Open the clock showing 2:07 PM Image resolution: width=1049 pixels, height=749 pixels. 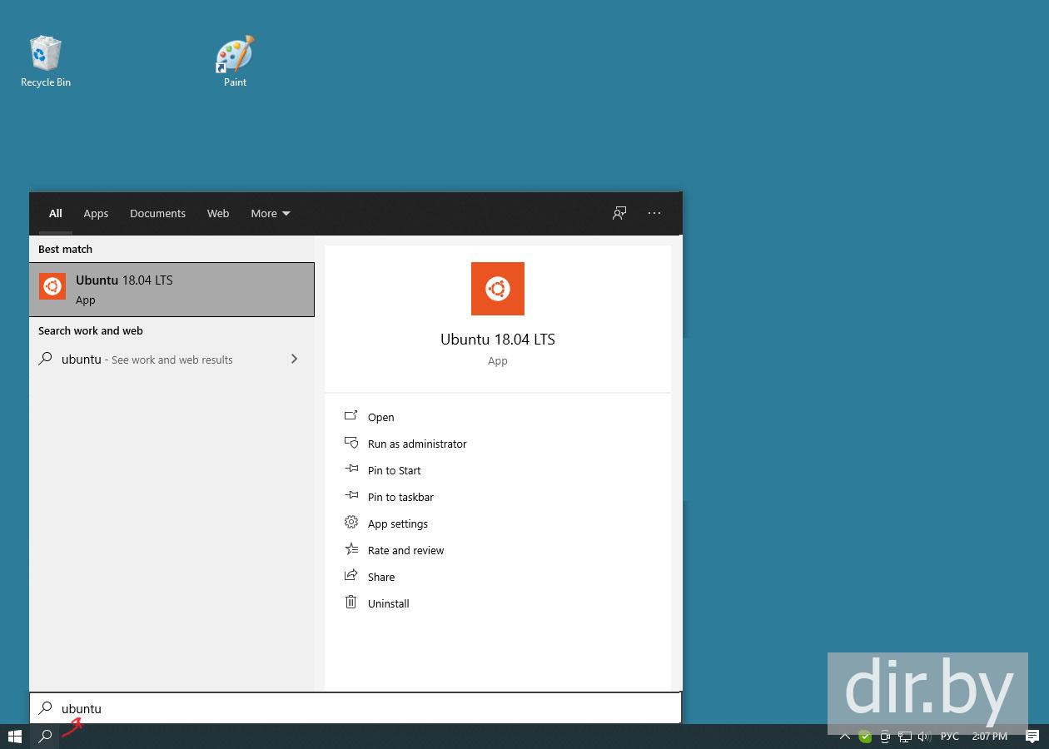point(990,737)
